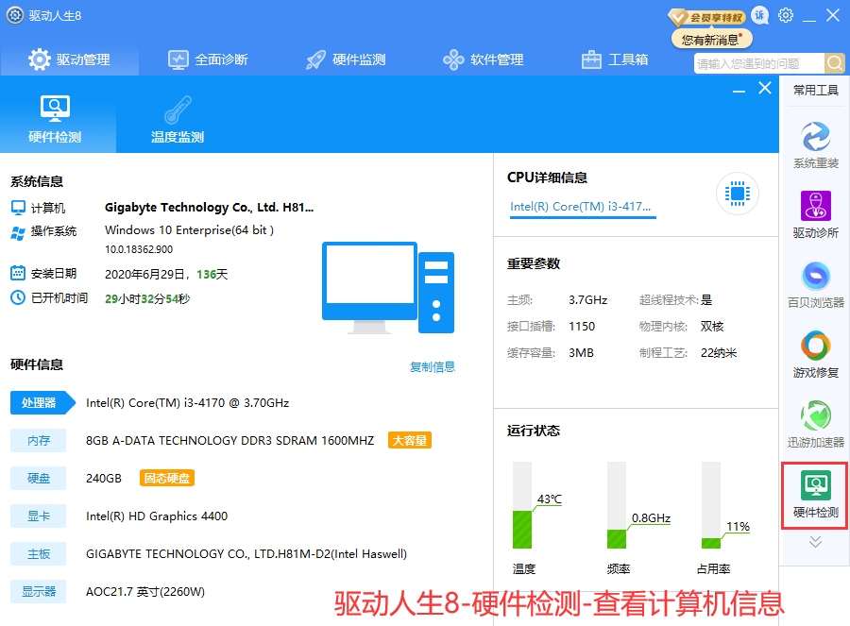850x626 pixels.
Task: Select the Intel(R) Core(TM) i3-417... CPU tab
Action: coord(582,207)
